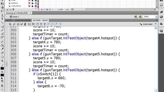
Task: Apply block comment to code
Action: pos(49,24)
